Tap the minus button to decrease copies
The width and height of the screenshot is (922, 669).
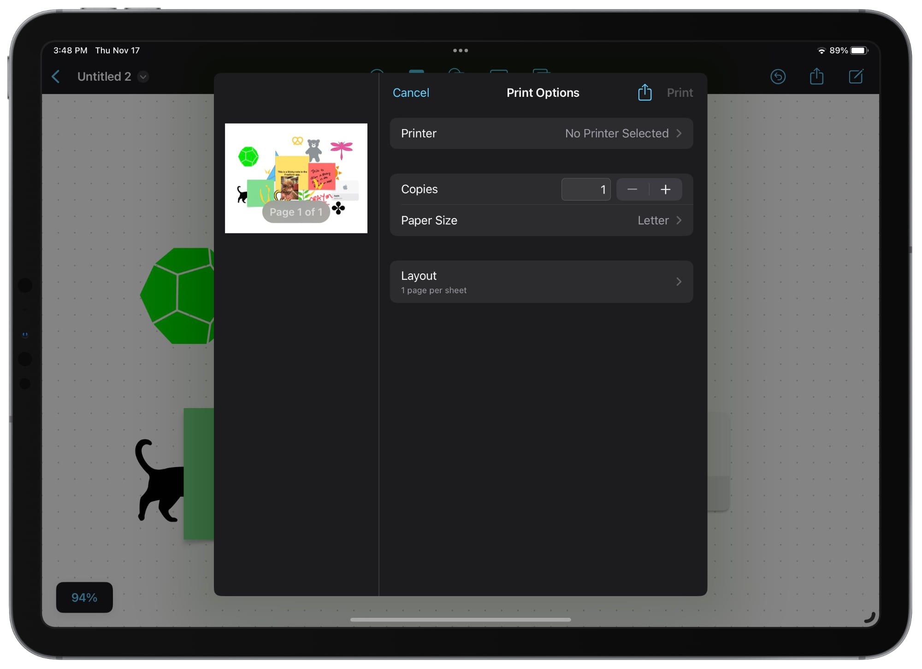[x=632, y=189]
